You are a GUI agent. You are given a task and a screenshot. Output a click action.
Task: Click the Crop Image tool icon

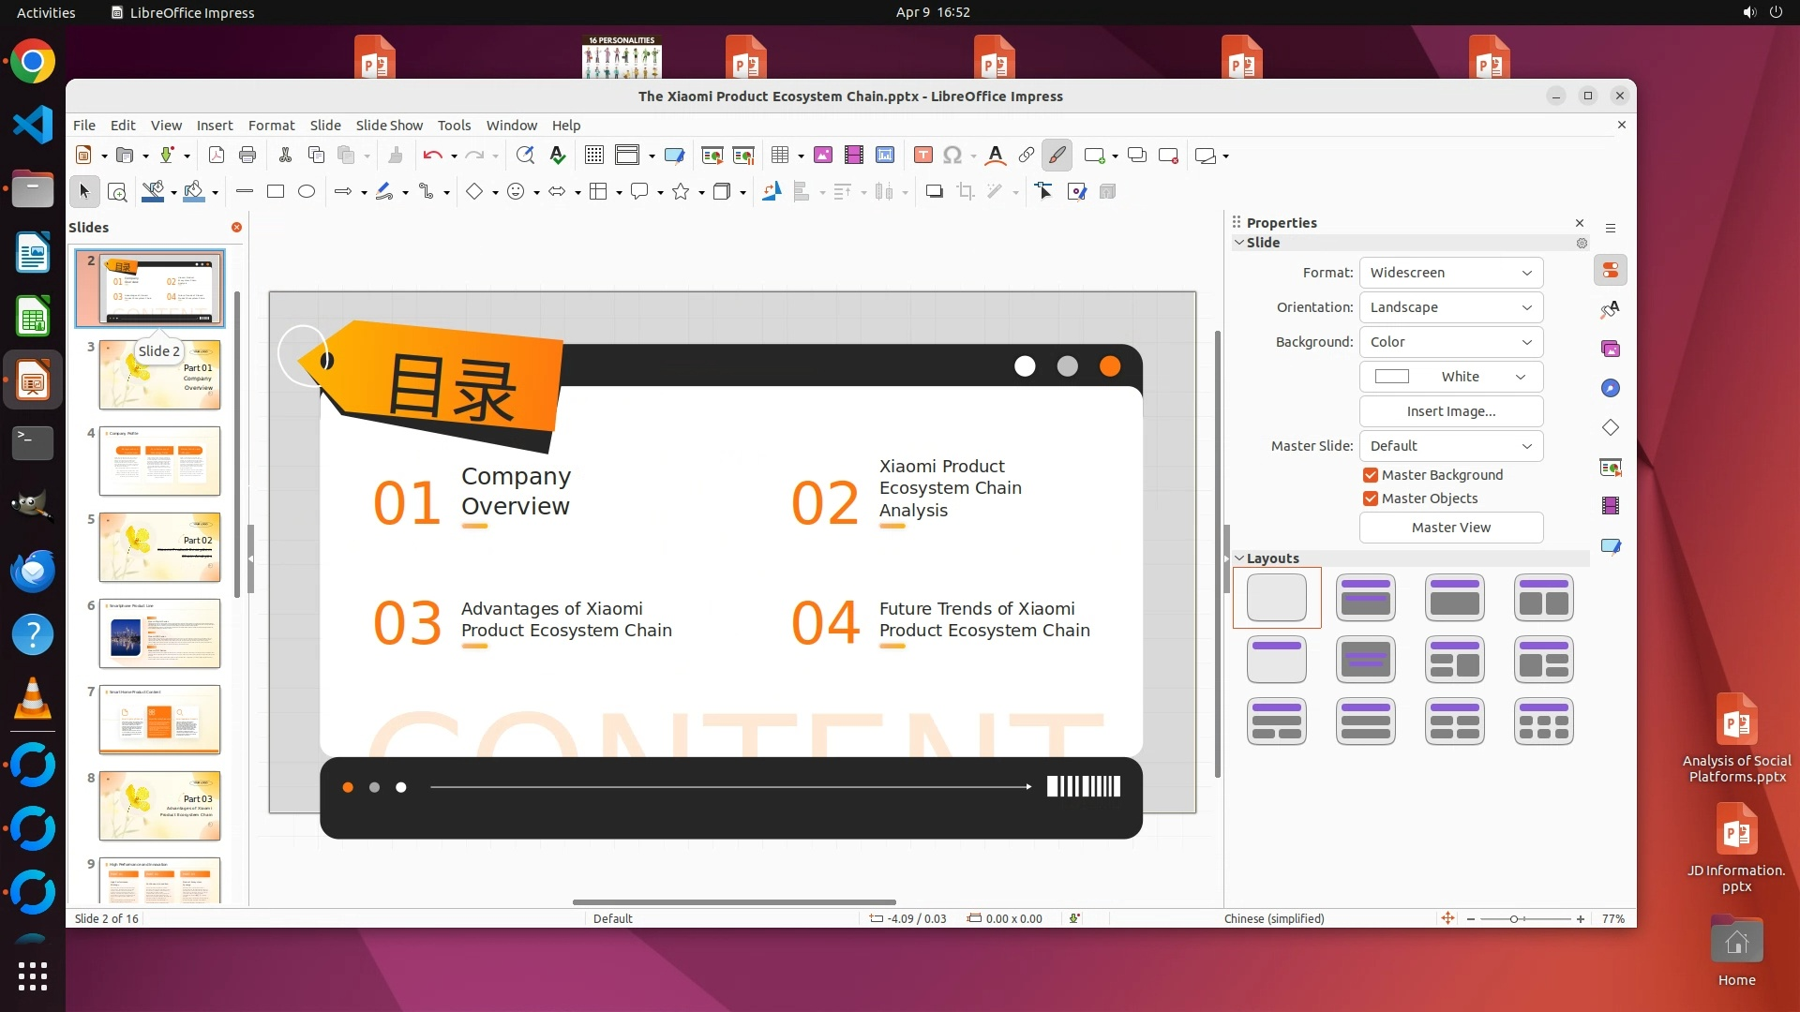pos(965,192)
